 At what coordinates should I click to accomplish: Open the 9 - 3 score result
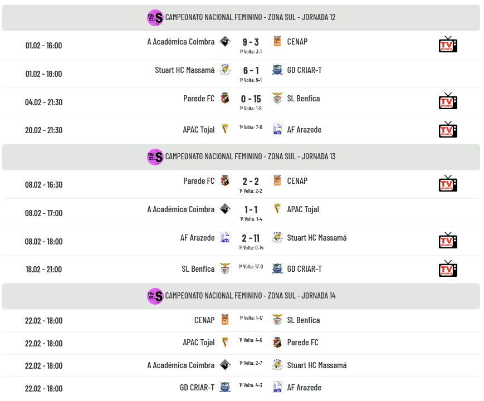(x=251, y=42)
